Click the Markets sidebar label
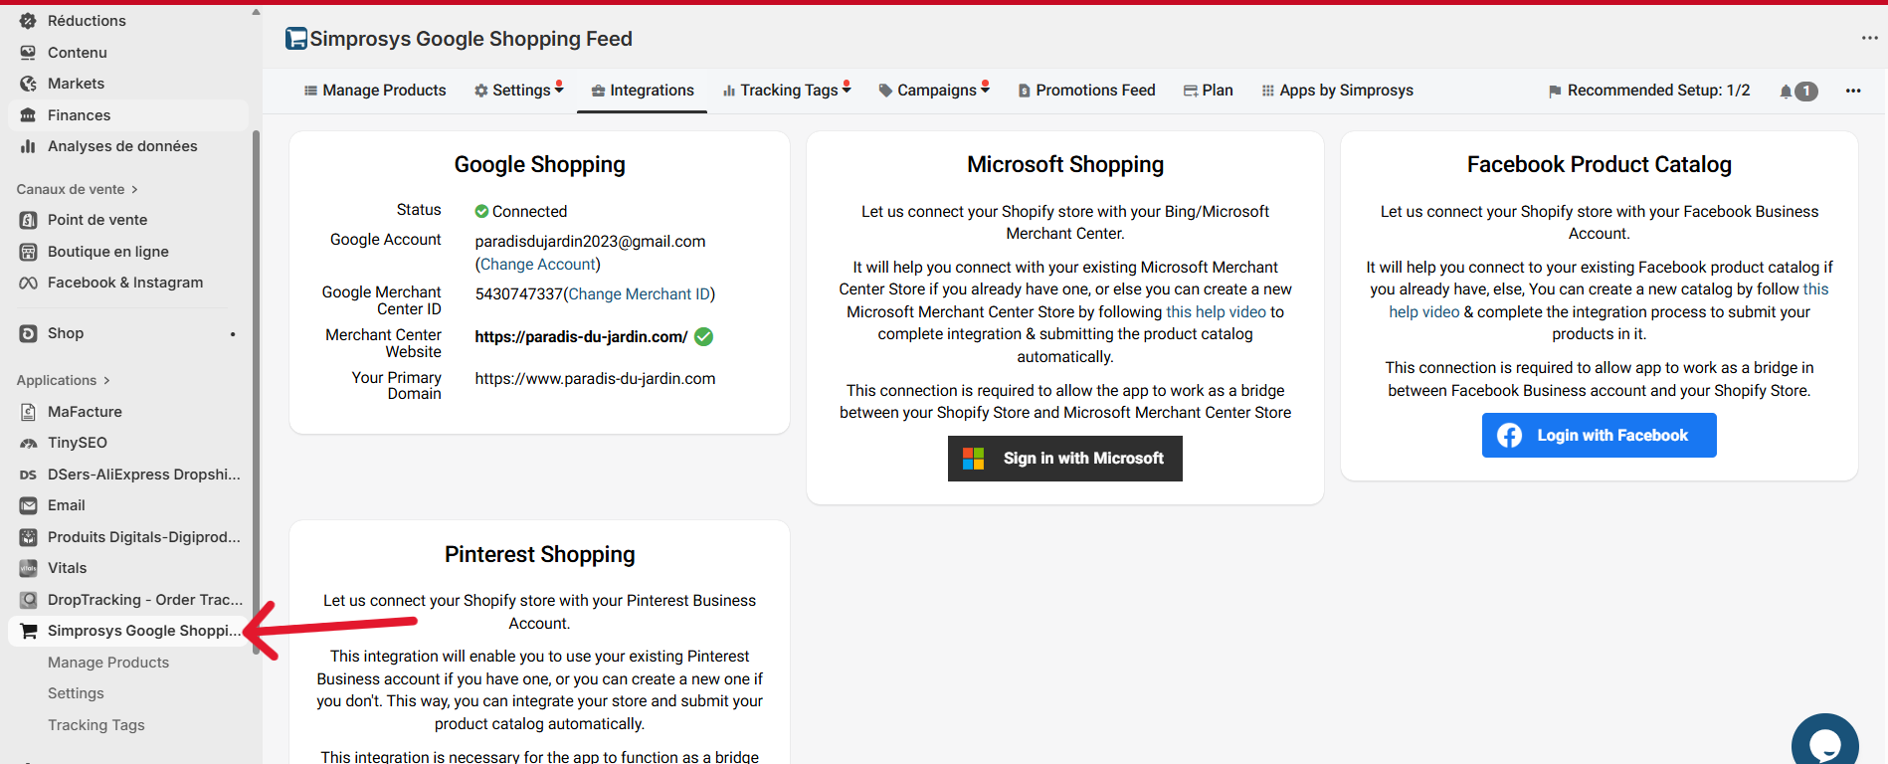Screen dimensions: 1888x764 pos(76,84)
